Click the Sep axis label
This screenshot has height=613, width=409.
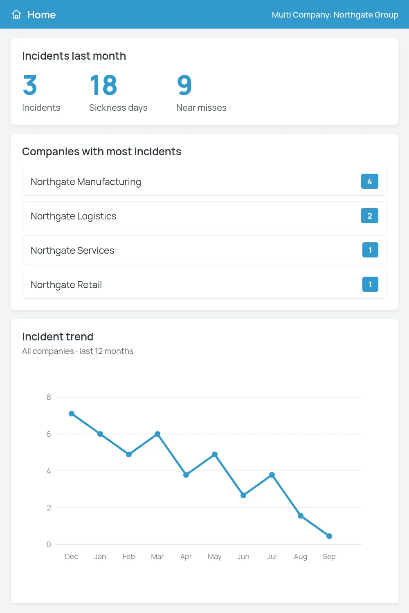point(329,557)
